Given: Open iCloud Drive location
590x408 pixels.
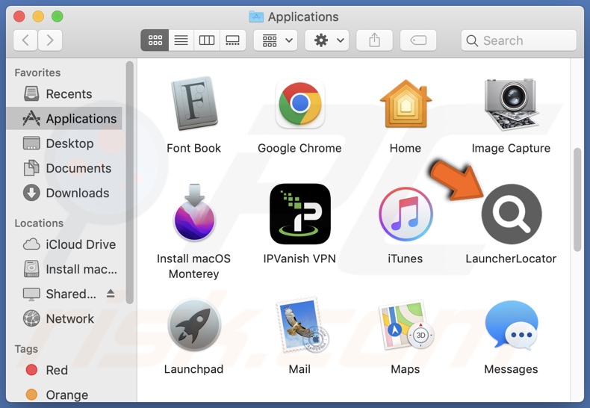Looking at the screenshot, I should (64, 244).
